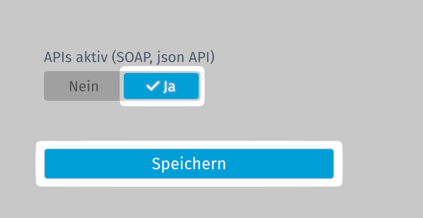
Task: Click the grey Nein segment
Action: tap(84, 86)
